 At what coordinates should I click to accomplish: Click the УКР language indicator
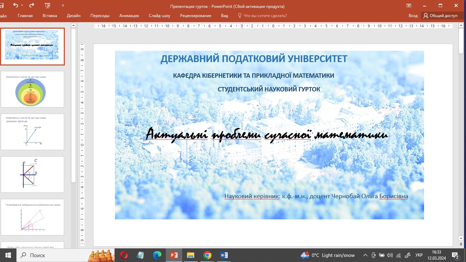(x=419, y=255)
